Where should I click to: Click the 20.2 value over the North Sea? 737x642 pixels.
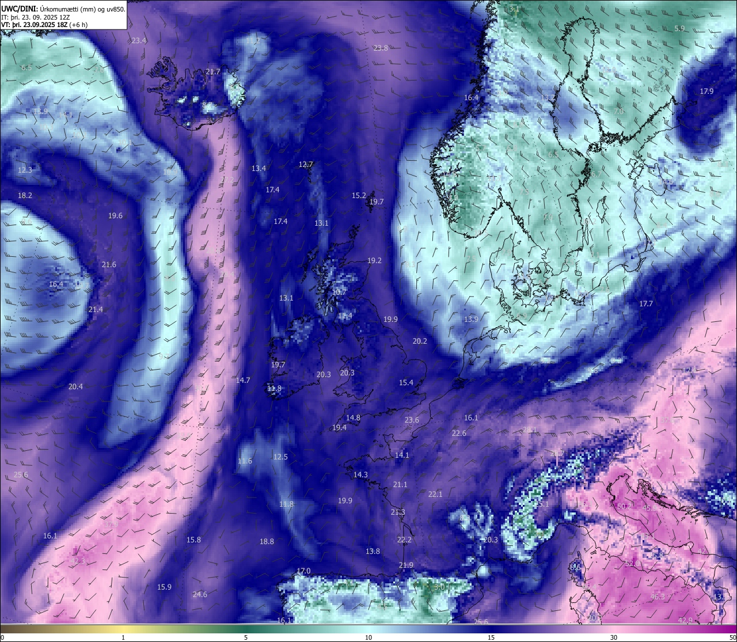420,341
